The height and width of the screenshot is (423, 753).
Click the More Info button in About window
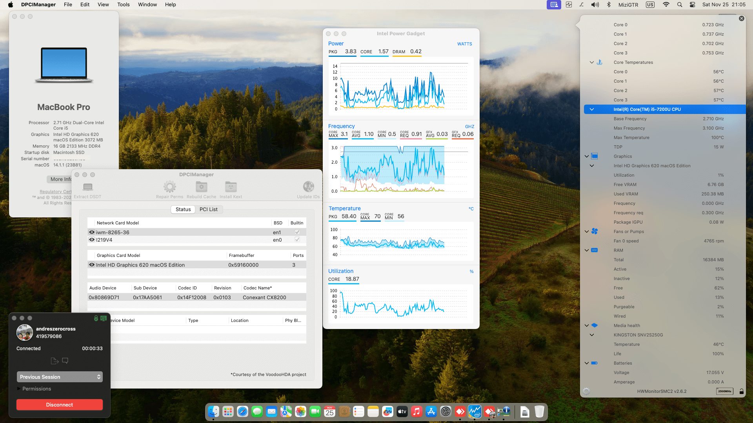(x=60, y=179)
